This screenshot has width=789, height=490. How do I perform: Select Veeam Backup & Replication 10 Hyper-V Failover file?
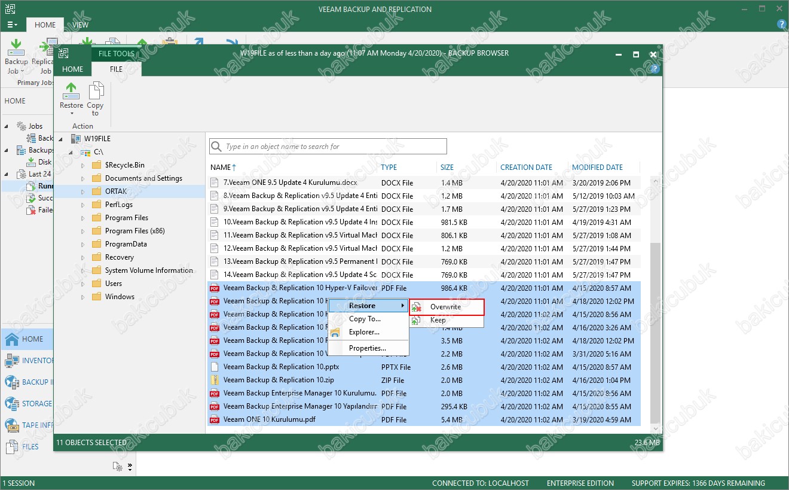click(x=424, y=288)
